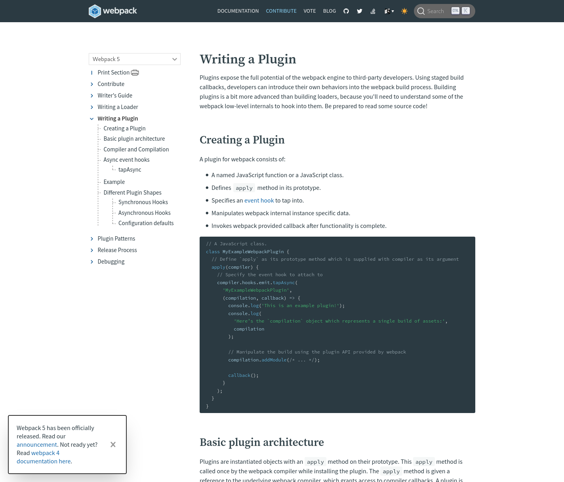This screenshot has width=564, height=482.
Task: Toggle the sun icon theme switcher
Action: (404, 11)
